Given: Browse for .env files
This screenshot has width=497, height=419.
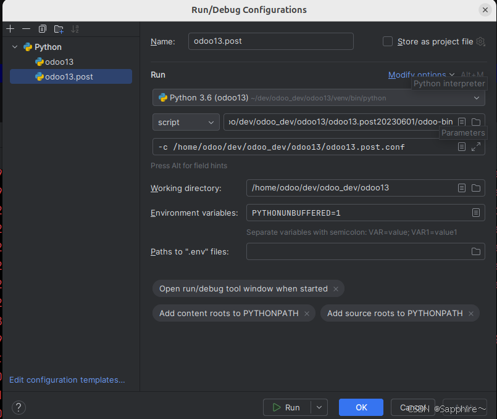Looking at the screenshot, I should [x=476, y=251].
